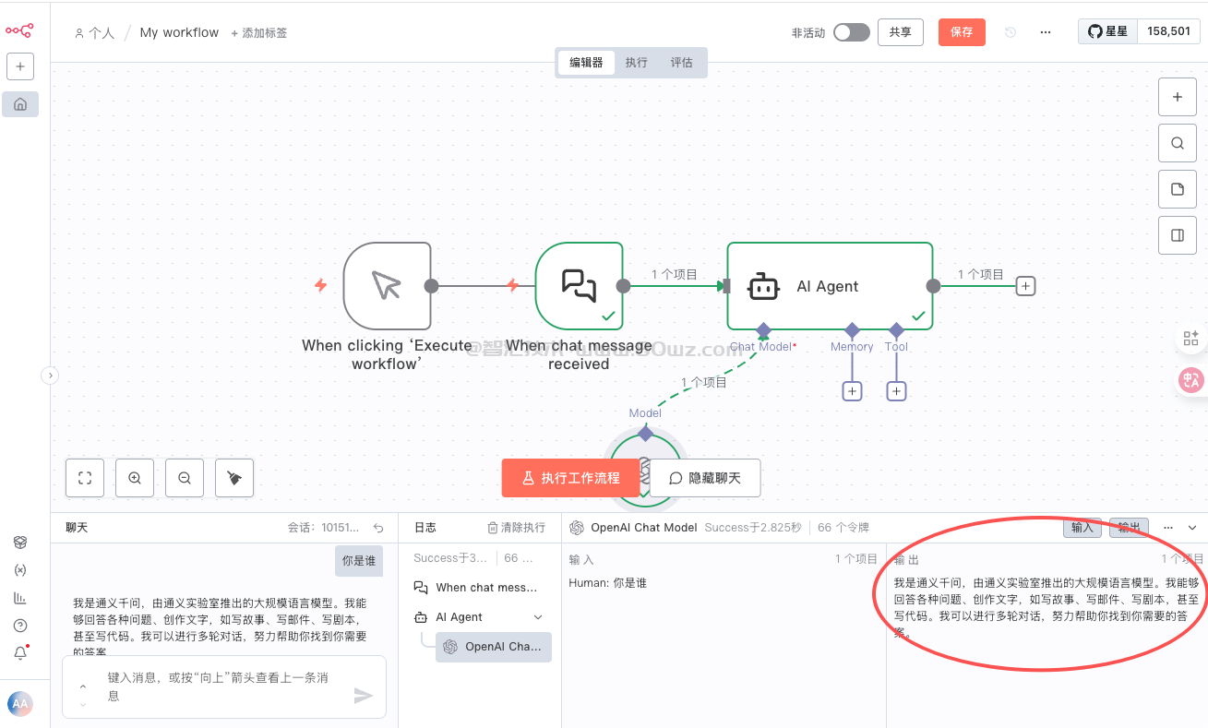Image resolution: width=1208 pixels, height=728 pixels.
Task: Click the send message arrow icon
Action: click(x=364, y=696)
